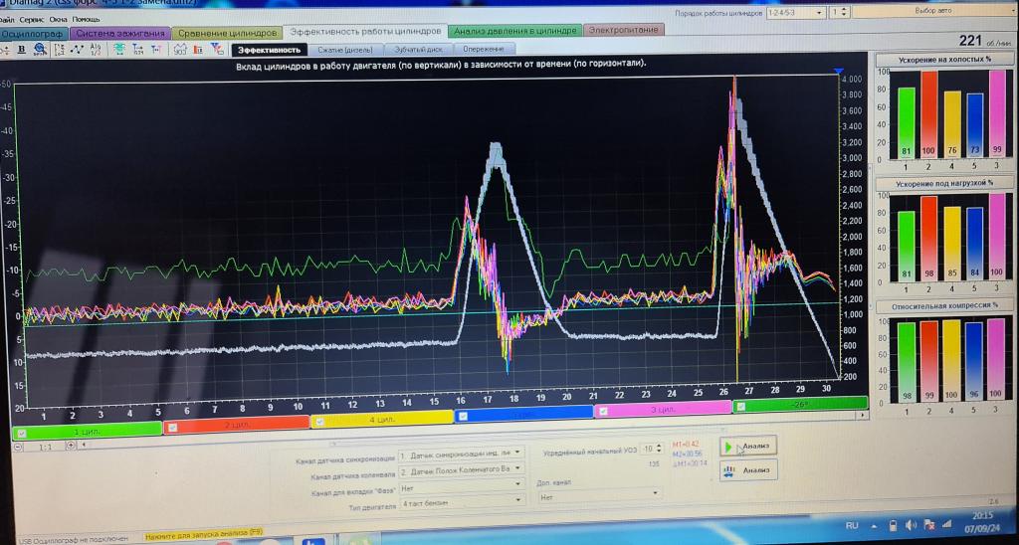Click the blue triangle marker above chart
This screenshot has height=545, width=1019.
click(x=838, y=71)
